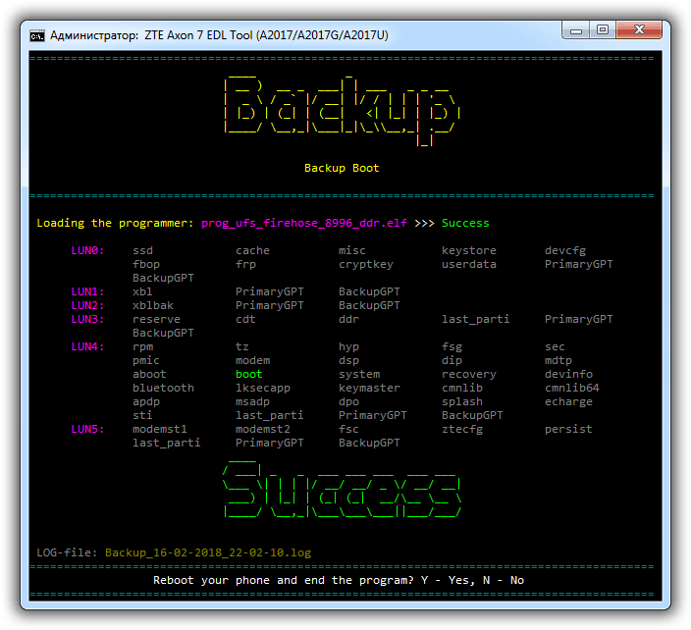Maximize the EDL Tool window
Image resolution: width=691 pixels, height=630 pixels.
coord(603,30)
